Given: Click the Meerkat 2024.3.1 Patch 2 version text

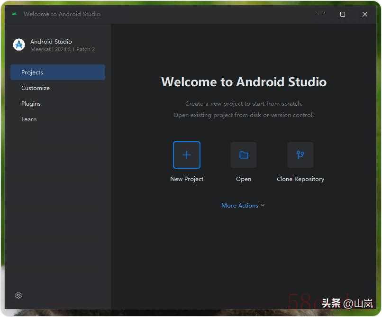Looking at the screenshot, I should pyautogui.click(x=63, y=50).
